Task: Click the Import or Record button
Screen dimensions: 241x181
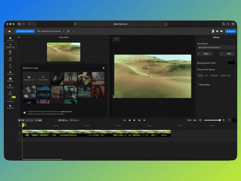Action: point(25,31)
